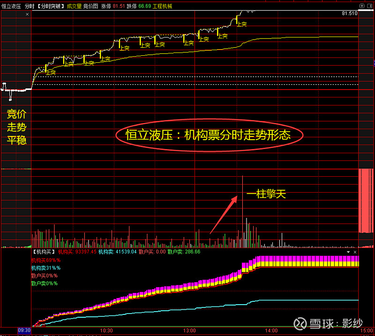Click the 【机构买】 indicator name
The image size is (375, 336).
(x=44, y=252)
